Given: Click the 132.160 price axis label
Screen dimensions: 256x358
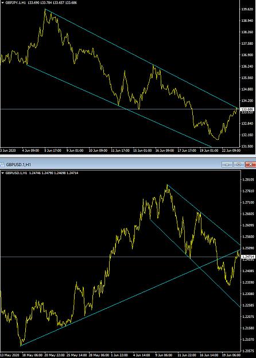Looking at the screenshot, I should click(x=246, y=135).
